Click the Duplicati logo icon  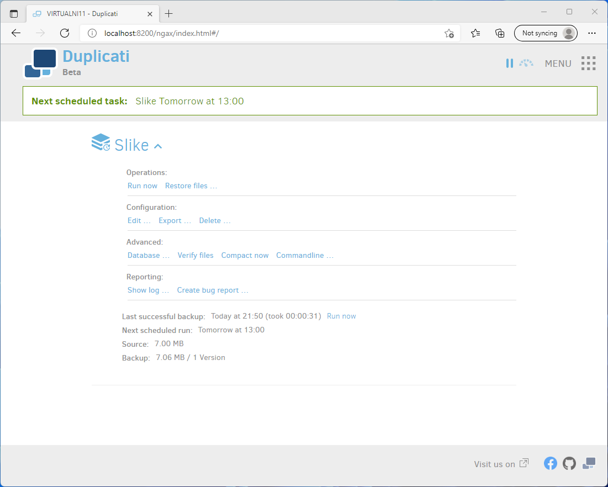[40, 63]
